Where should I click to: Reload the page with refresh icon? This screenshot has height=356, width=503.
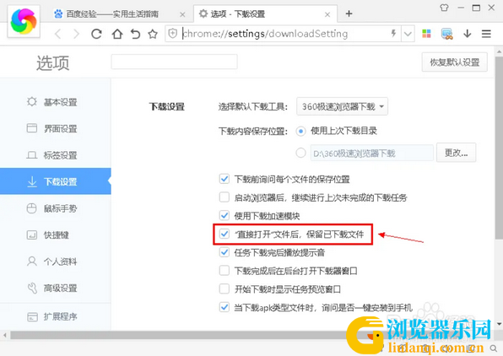[x=96, y=34]
